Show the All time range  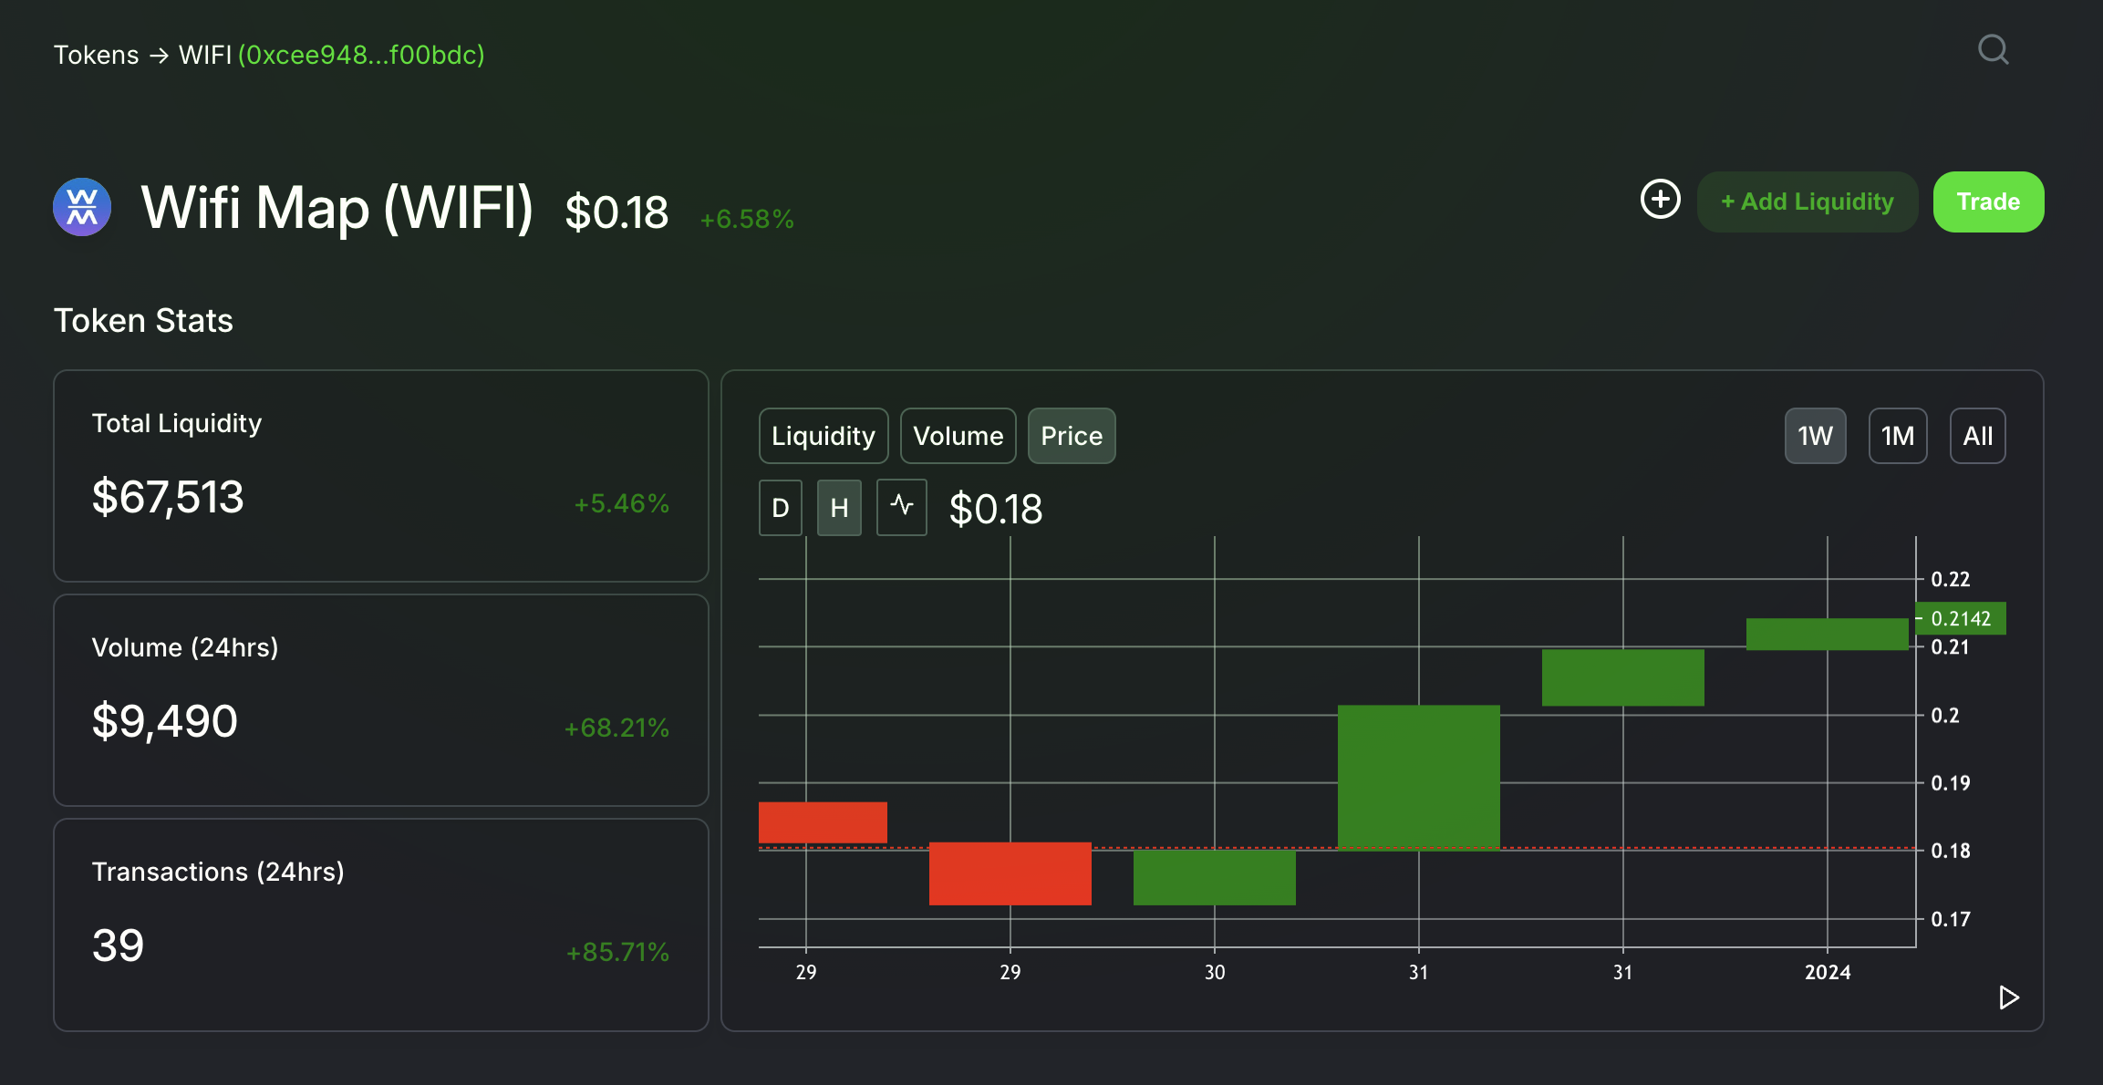click(1977, 436)
